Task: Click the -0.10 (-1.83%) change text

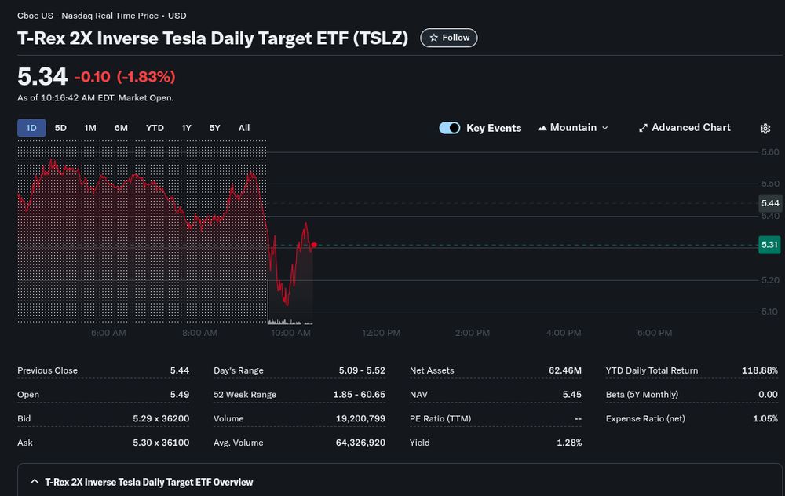Action: click(x=125, y=77)
